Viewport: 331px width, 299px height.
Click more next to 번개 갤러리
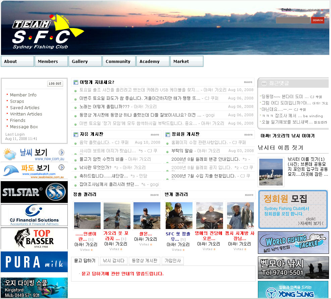click(x=249, y=195)
